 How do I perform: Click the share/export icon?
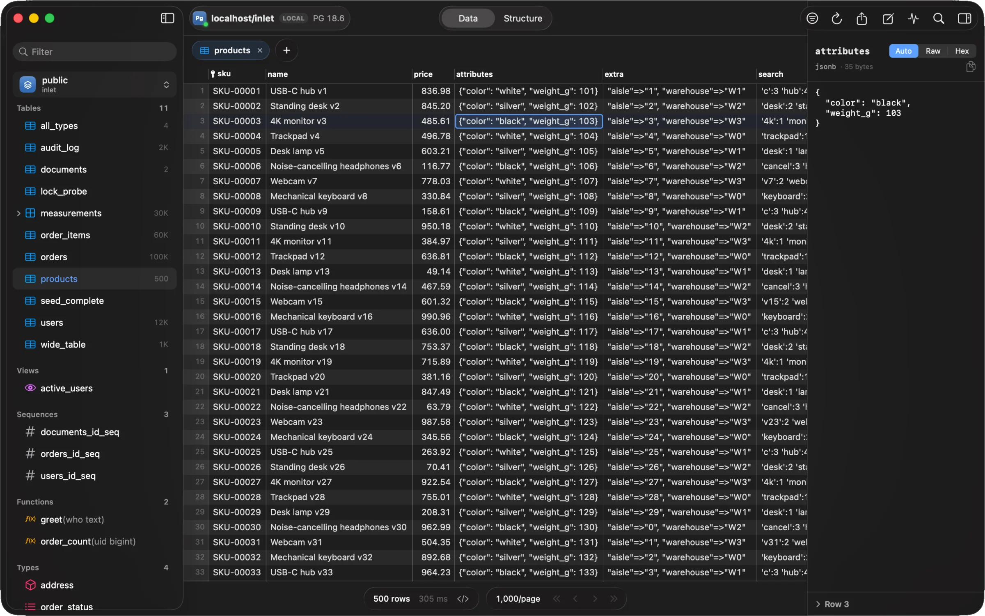861,18
